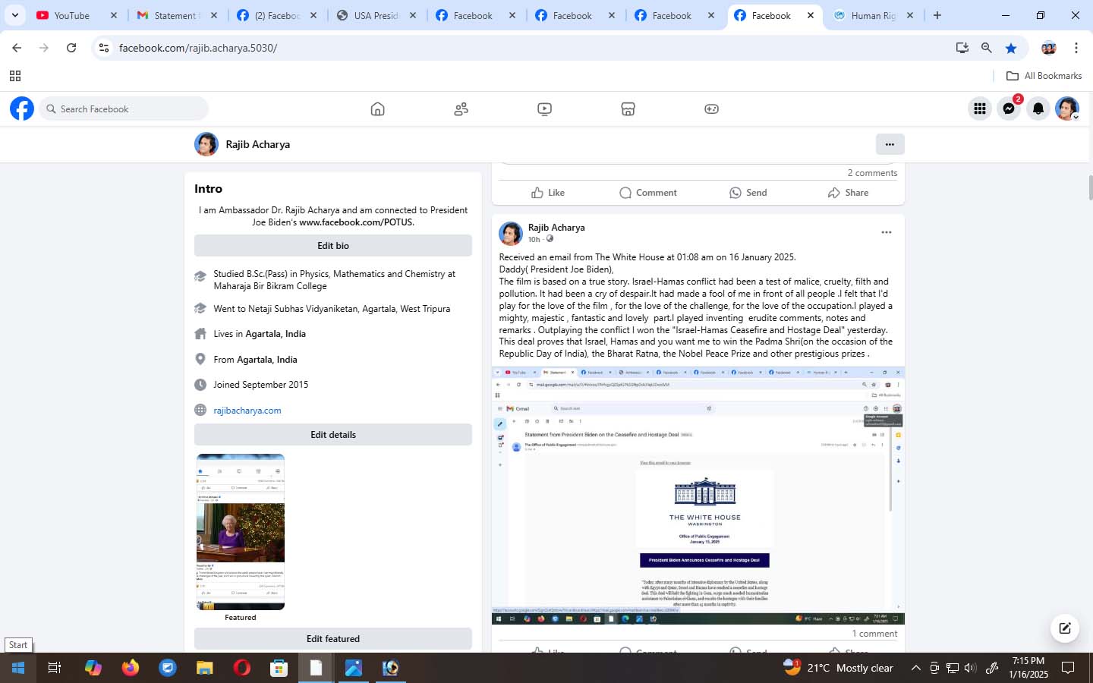Open the Notifications bell
This screenshot has height=683, width=1093.
tap(1038, 109)
